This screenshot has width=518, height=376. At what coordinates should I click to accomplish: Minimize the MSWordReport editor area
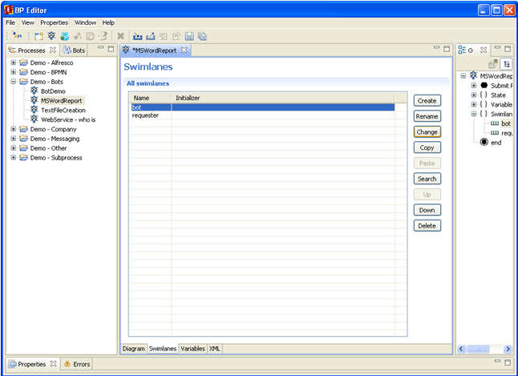pyautogui.click(x=437, y=48)
